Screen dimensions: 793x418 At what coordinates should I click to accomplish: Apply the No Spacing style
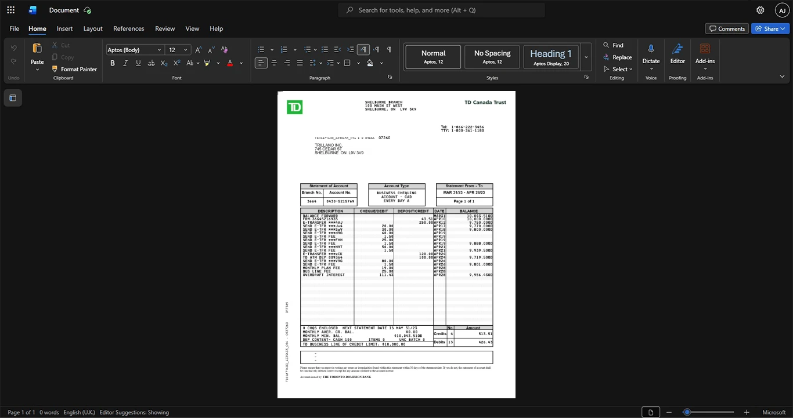coord(492,57)
